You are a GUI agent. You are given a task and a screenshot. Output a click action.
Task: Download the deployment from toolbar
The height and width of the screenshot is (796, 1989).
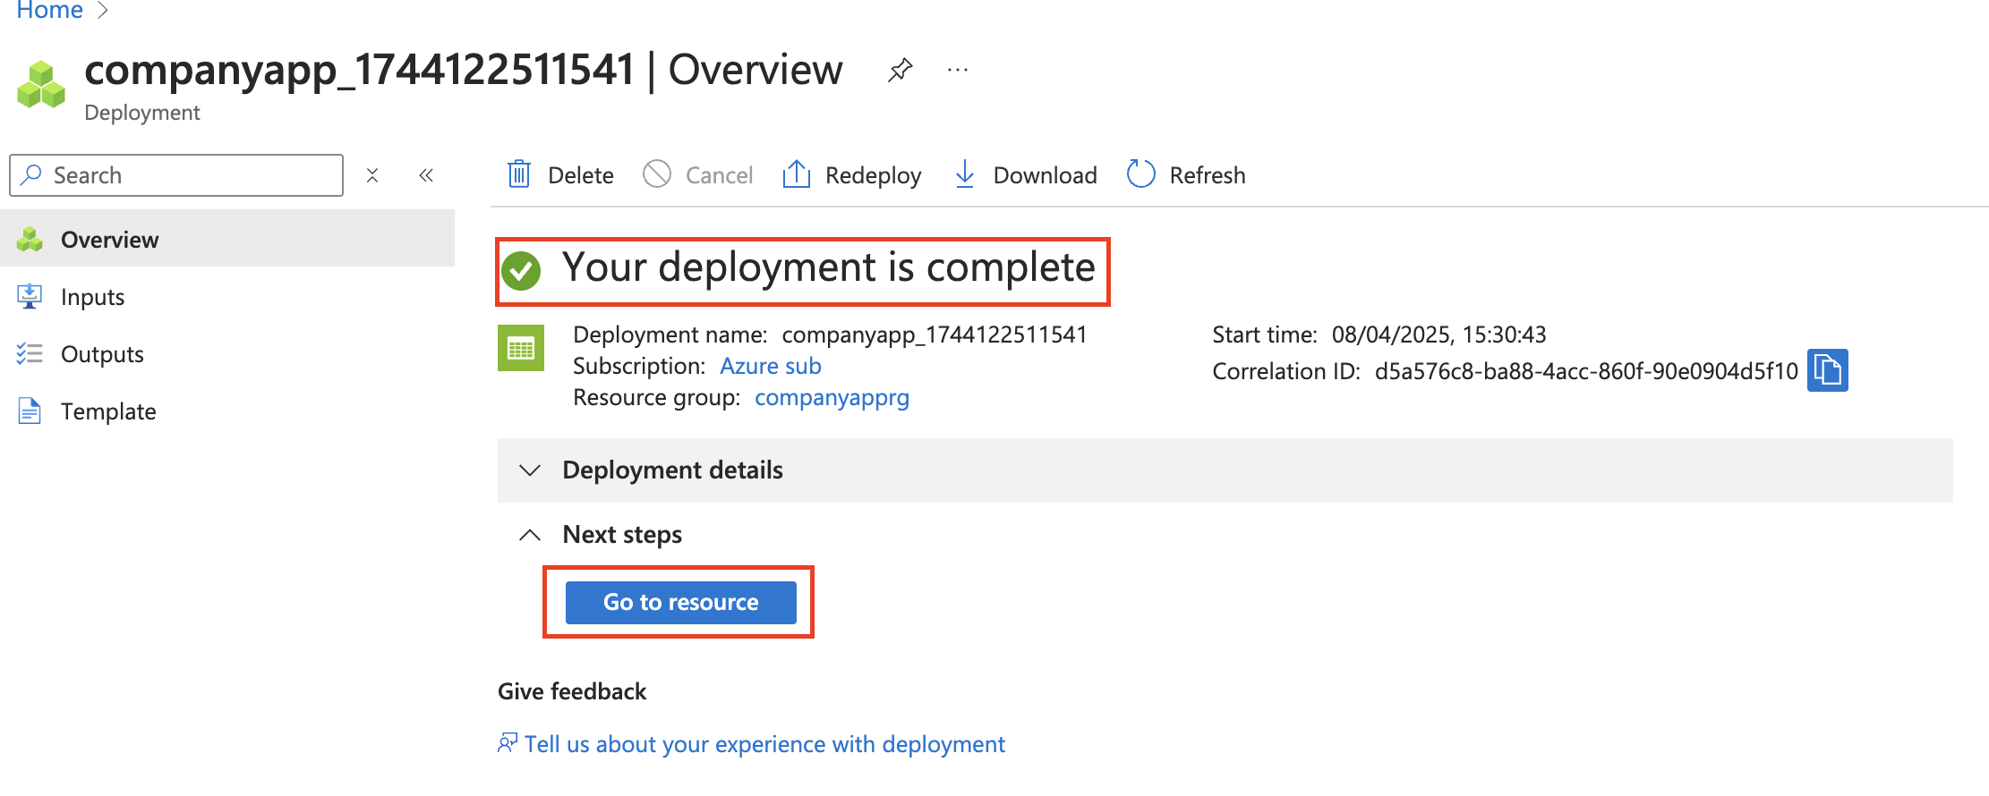[x=1025, y=174]
